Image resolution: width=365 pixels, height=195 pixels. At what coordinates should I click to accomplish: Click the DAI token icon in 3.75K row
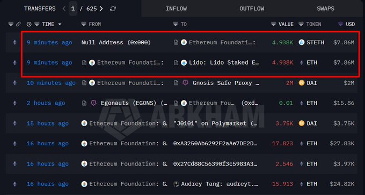pos(302,123)
